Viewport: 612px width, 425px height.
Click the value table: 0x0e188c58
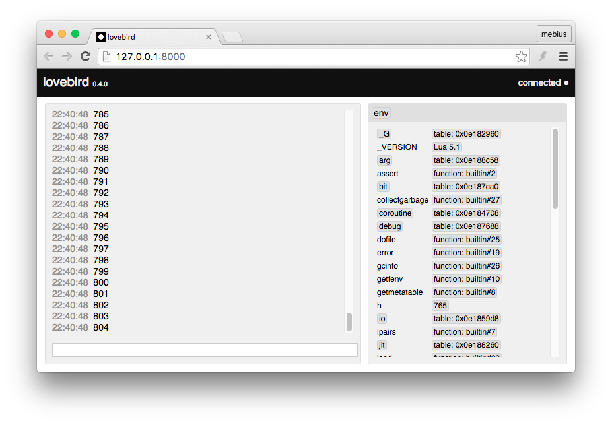pos(466,160)
